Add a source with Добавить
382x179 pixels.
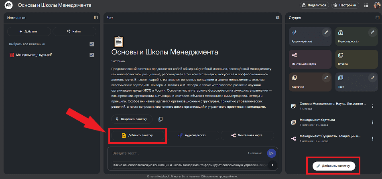(x=29, y=31)
